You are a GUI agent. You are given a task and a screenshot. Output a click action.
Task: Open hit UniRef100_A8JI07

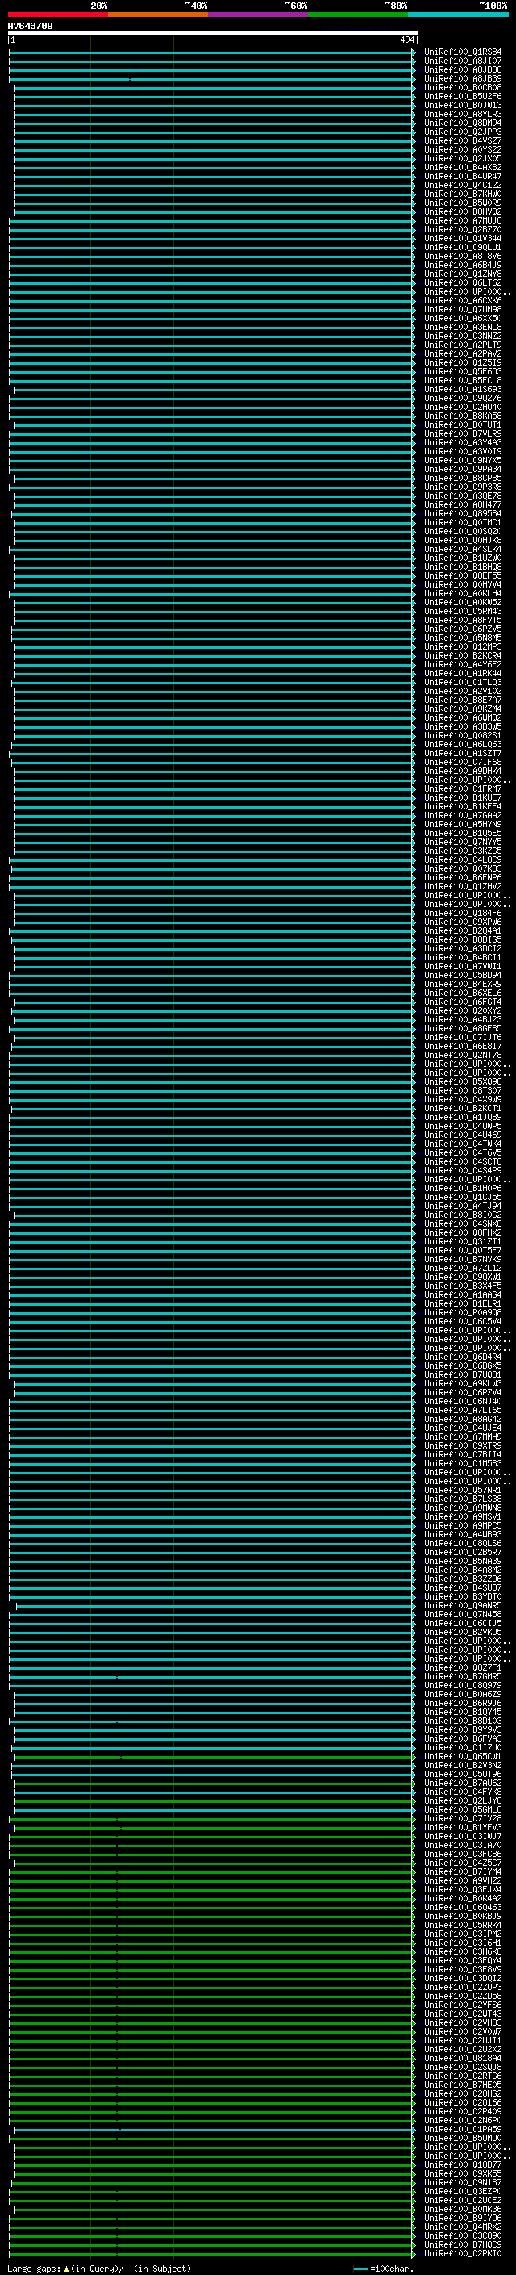[462, 61]
